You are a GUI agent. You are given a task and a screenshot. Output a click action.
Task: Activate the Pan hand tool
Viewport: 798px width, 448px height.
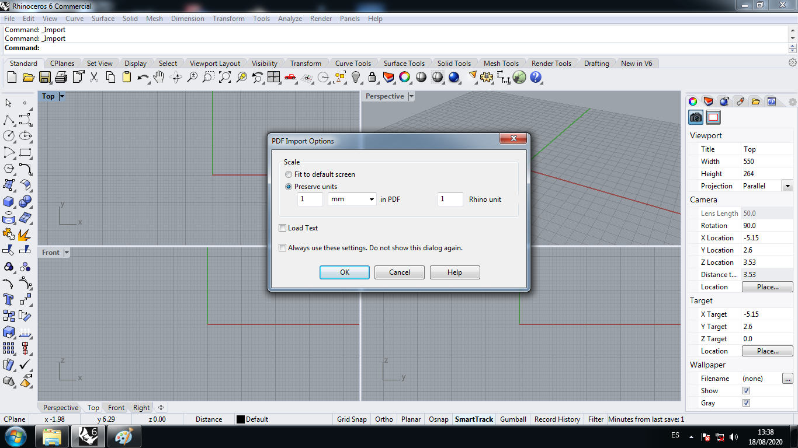[x=159, y=77]
